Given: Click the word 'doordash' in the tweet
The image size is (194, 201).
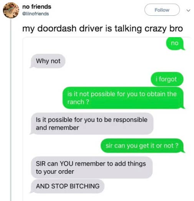Looking at the screenshot, I should 57,28.
